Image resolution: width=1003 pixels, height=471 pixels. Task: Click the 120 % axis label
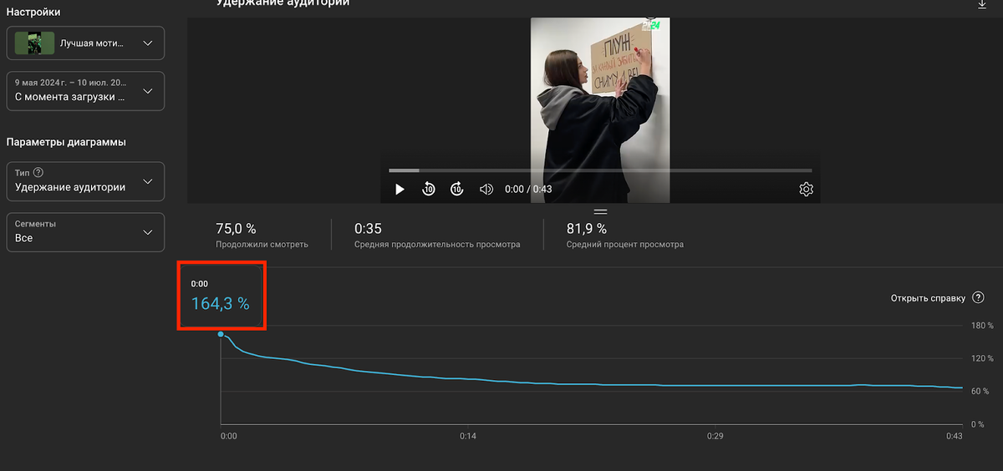982,358
